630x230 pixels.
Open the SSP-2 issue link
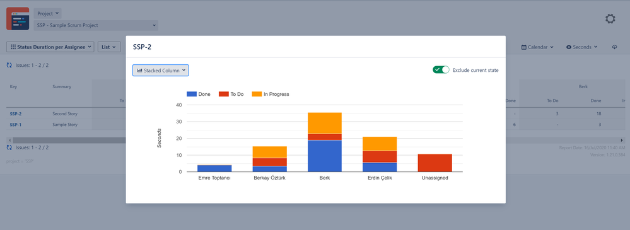coord(16,113)
